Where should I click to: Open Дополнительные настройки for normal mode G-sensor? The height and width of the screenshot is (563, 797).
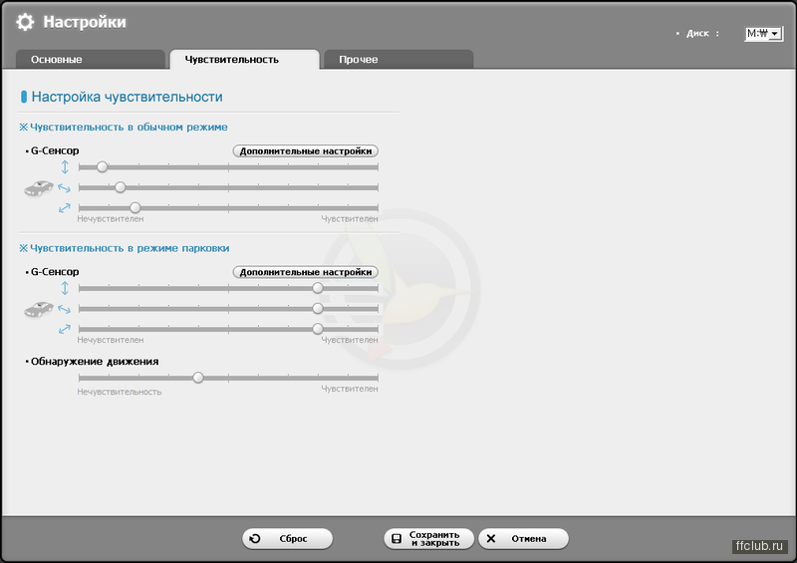pyautogui.click(x=306, y=151)
